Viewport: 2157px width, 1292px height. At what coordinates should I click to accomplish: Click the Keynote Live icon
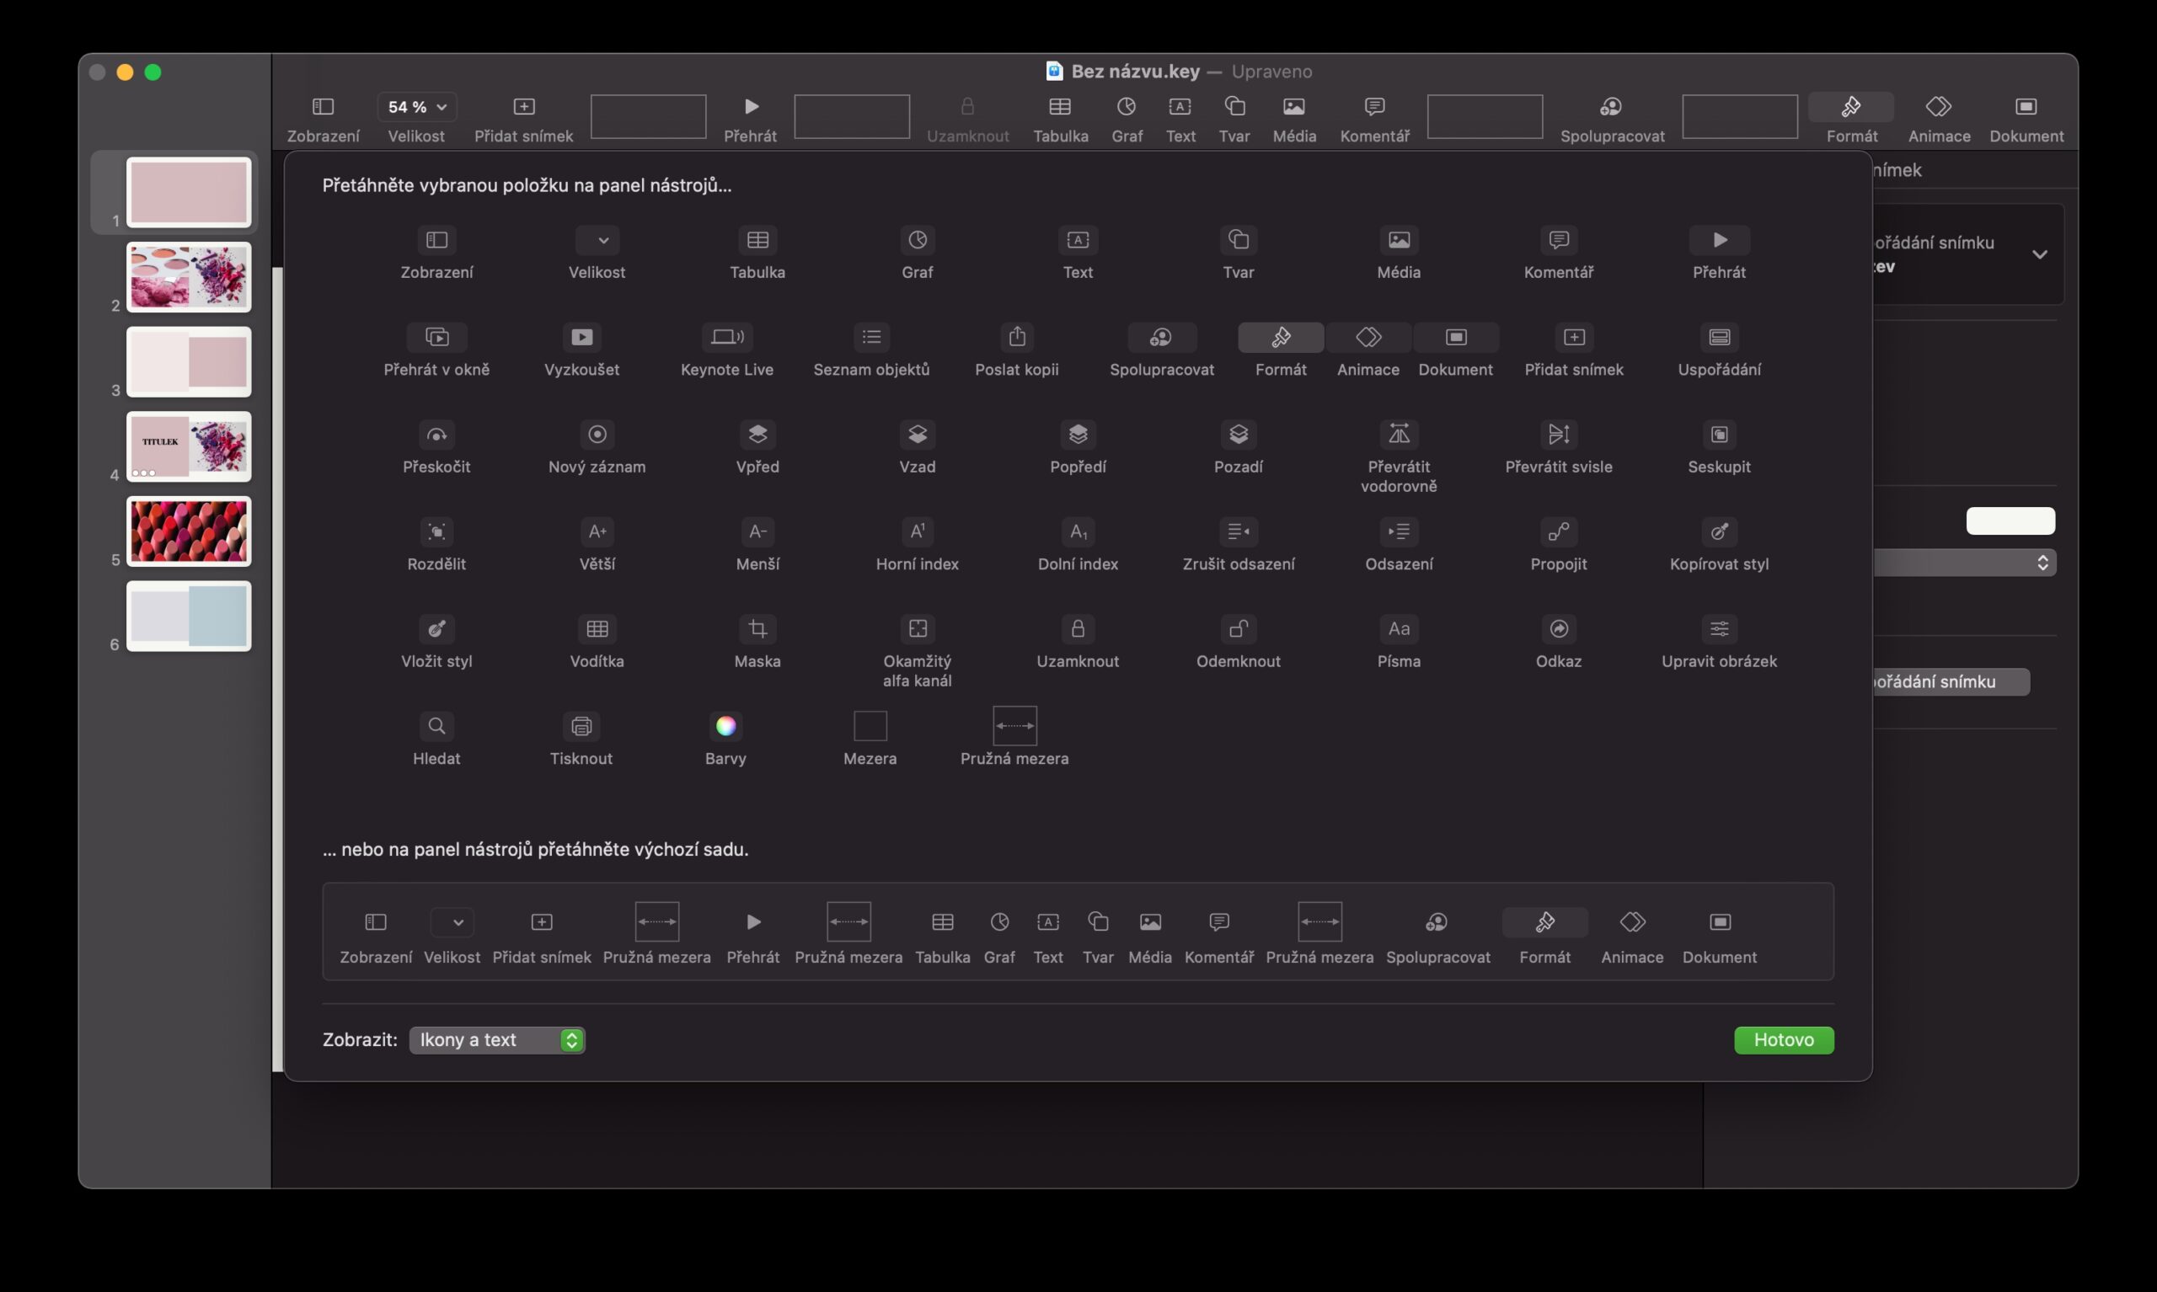726,337
